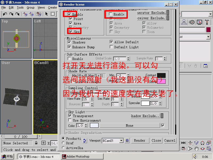Open the Display command panel
Image resolution: width=213 pixels, height=160 pixels.
199,22
